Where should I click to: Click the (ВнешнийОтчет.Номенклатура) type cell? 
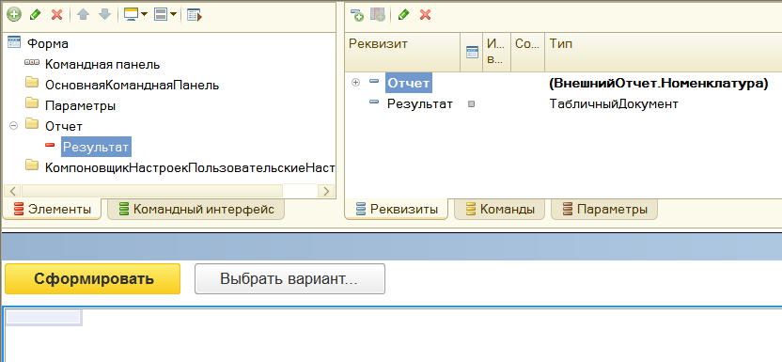click(x=658, y=84)
